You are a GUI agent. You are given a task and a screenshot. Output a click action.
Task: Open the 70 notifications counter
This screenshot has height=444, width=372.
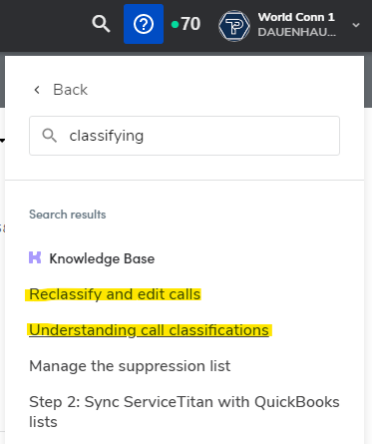(190, 24)
